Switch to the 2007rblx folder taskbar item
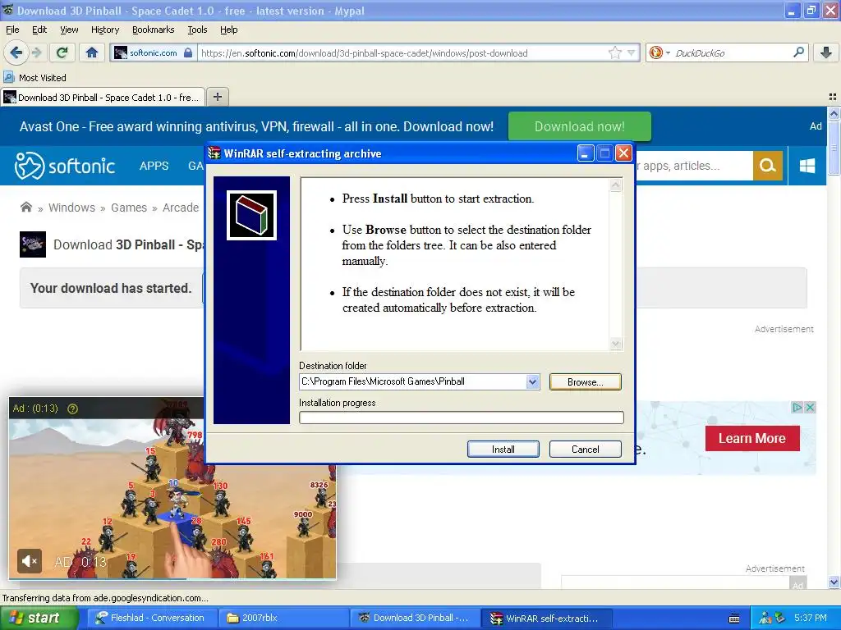This screenshot has width=841, height=630. (283, 619)
